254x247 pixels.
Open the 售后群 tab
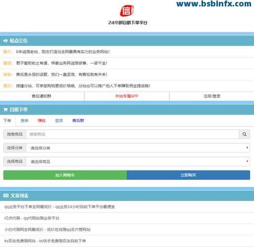click(x=78, y=121)
